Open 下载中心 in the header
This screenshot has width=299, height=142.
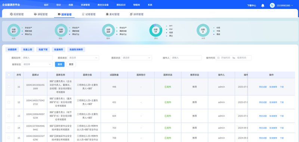tap(252, 6)
